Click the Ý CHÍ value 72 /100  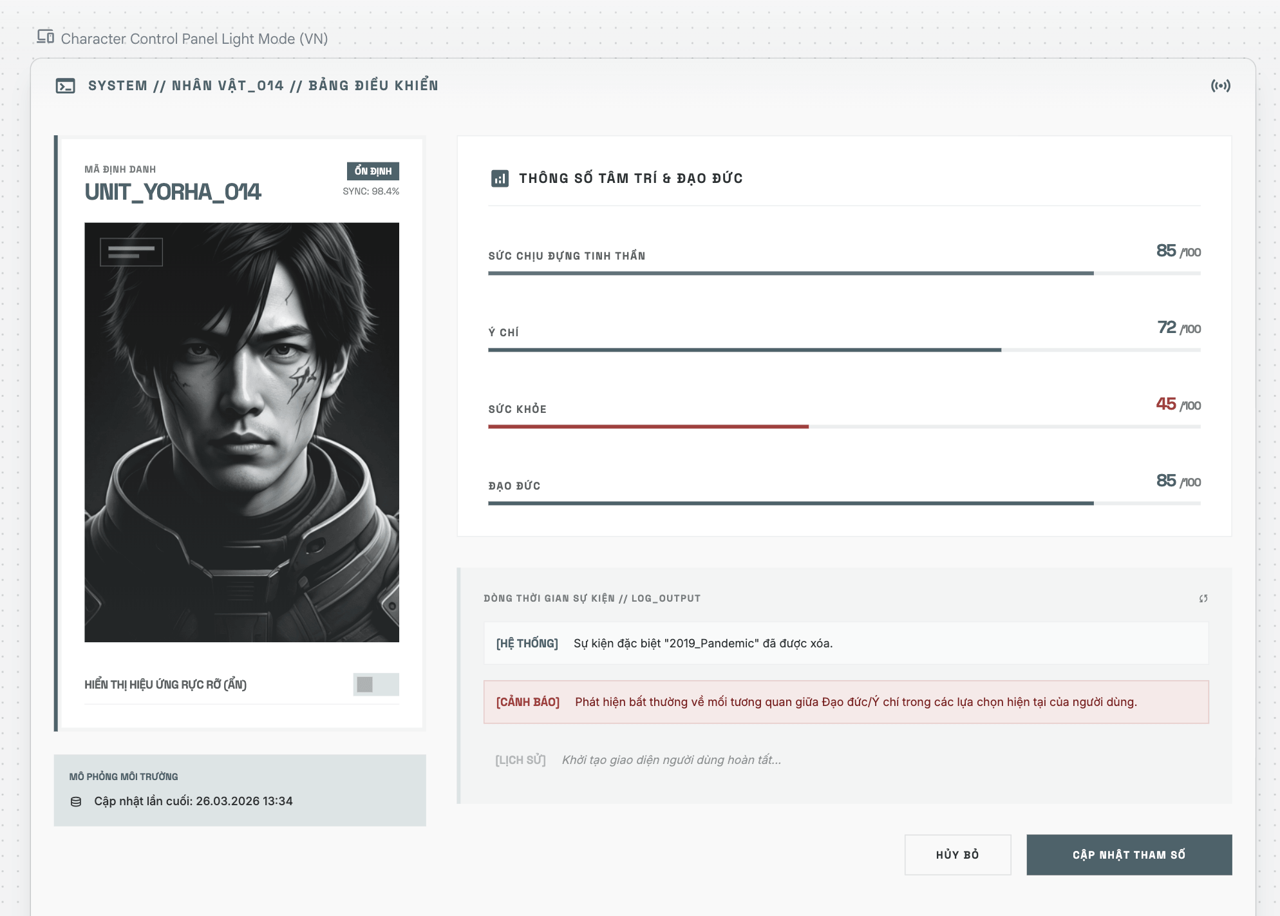1178,328
